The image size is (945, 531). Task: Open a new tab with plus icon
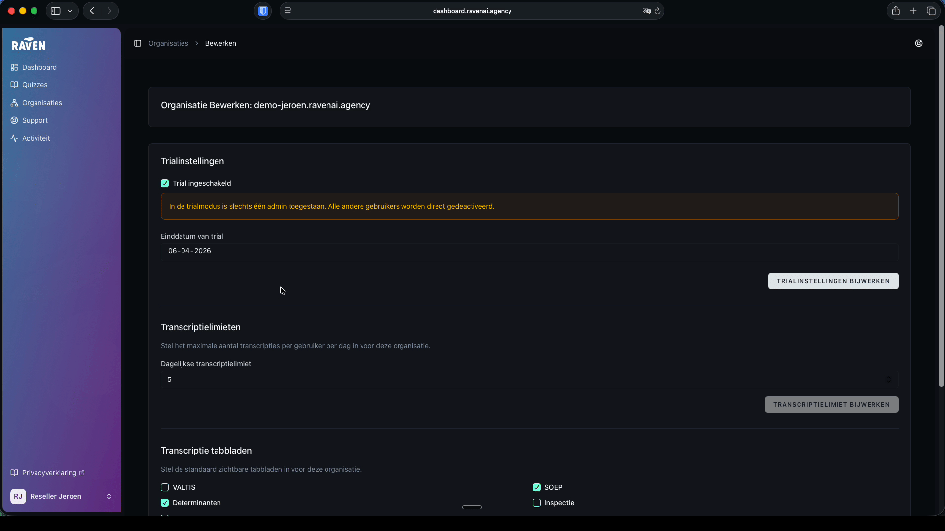(913, 11)
